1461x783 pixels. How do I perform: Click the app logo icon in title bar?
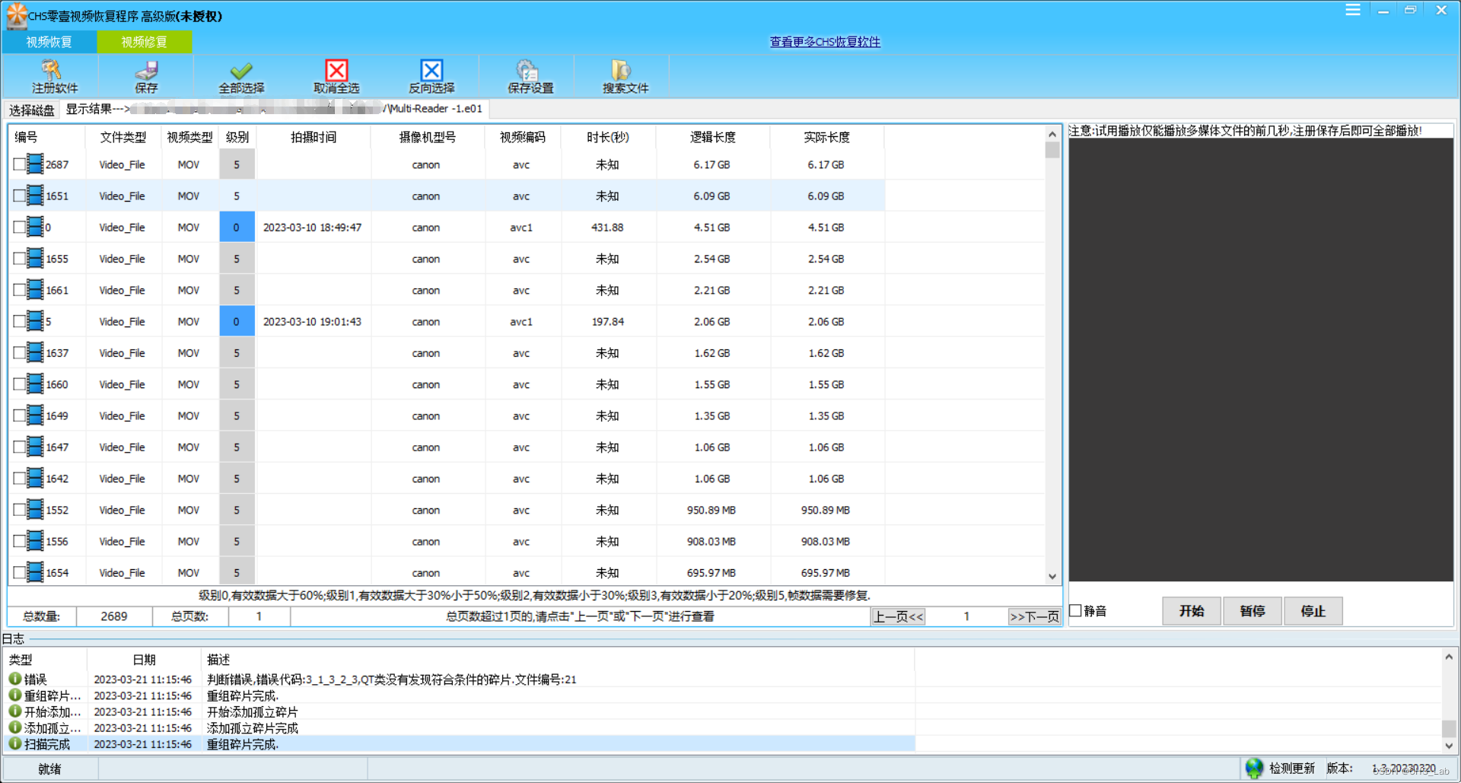coord(16,15)
